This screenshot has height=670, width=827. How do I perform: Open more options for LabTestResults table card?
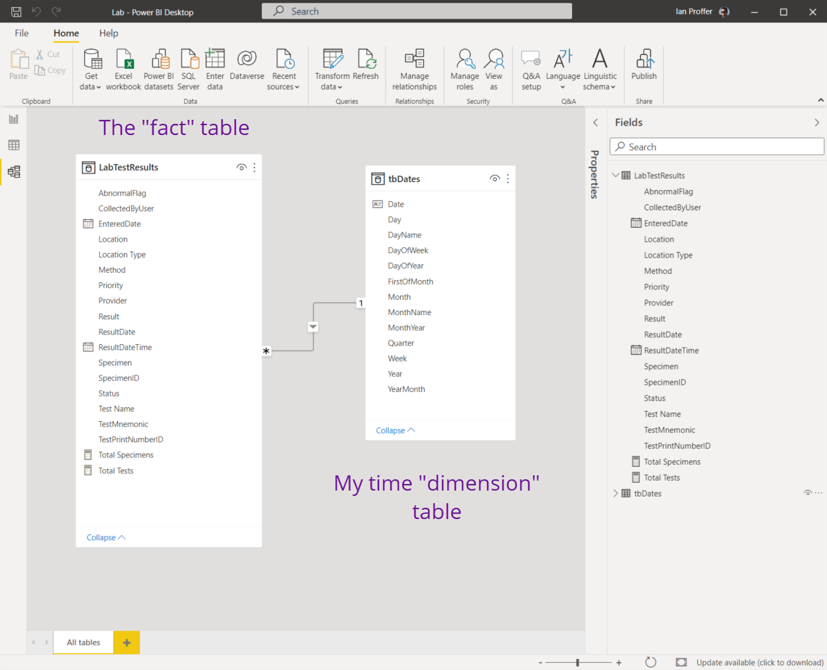point(254,167)
